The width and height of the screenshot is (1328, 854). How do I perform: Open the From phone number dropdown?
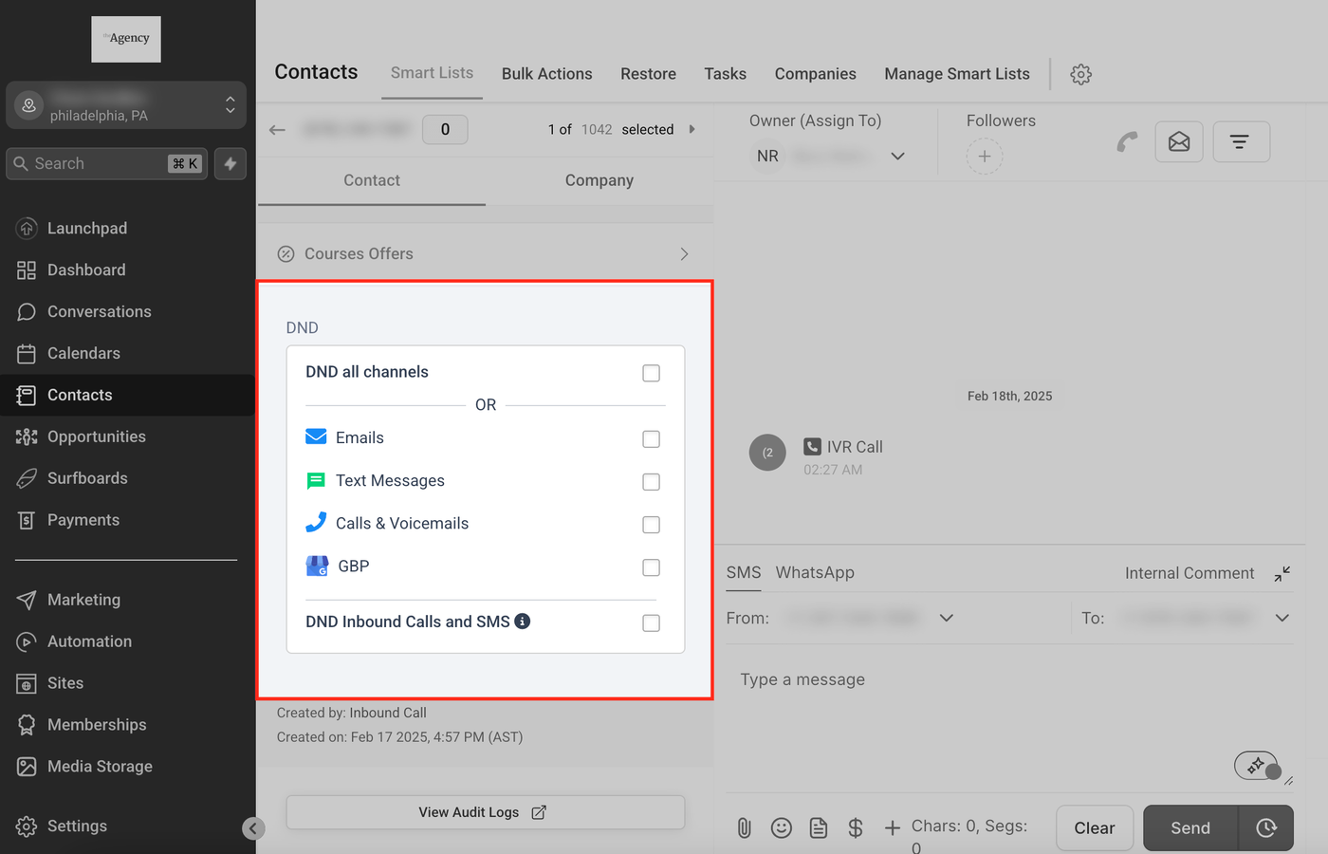pos(946,618)
